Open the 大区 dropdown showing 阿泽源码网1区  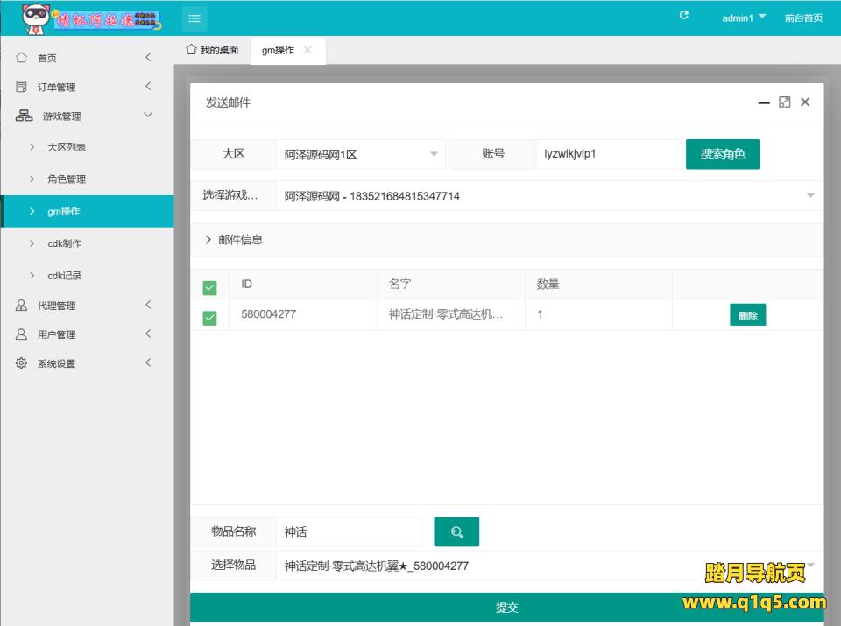click(x=360, y=154)
